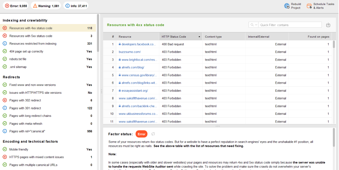Open the ahrefs.com/blog/links-wit... link
The height and width of the screenshot is (170, 339).
pos(139,83)
